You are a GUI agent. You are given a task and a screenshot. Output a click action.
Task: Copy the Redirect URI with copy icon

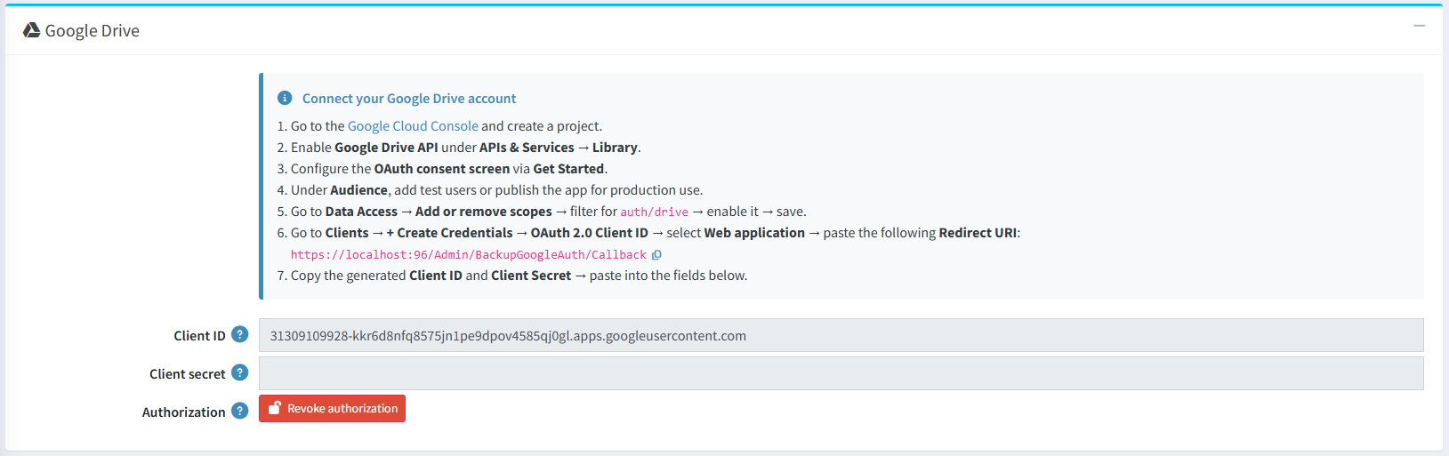coord(656,255)
